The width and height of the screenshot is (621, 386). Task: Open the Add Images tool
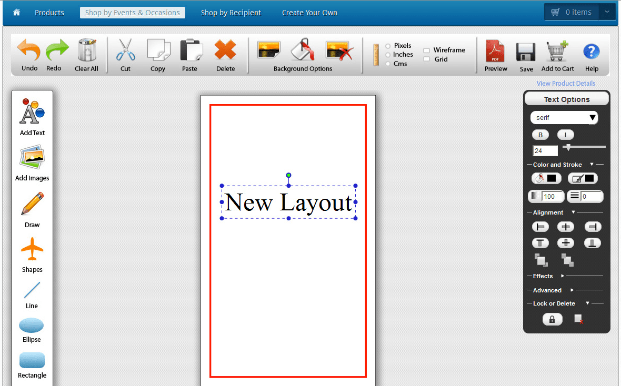point(32,163)
